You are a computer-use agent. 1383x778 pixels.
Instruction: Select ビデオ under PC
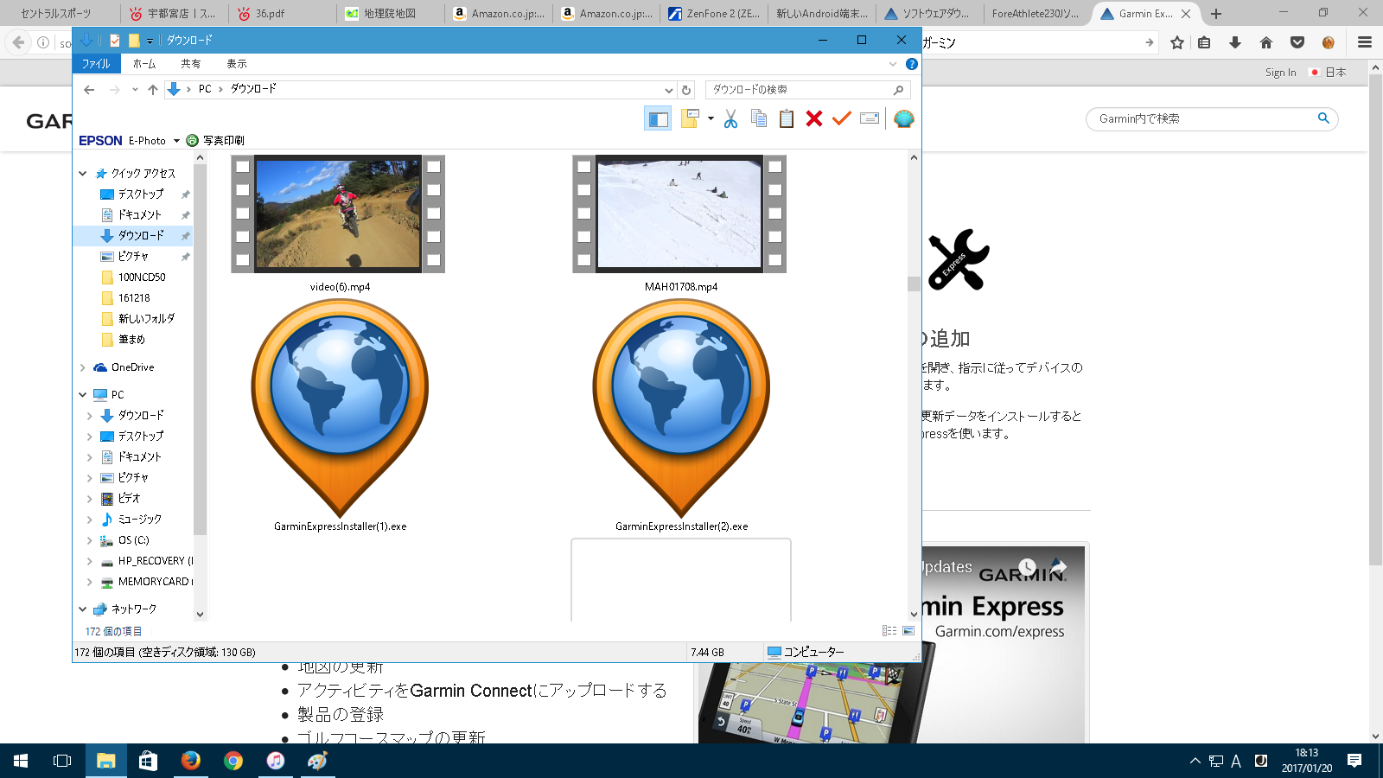tap(129, 499)
